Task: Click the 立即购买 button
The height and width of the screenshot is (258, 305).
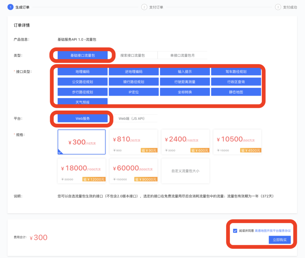Action: (279, 240)
